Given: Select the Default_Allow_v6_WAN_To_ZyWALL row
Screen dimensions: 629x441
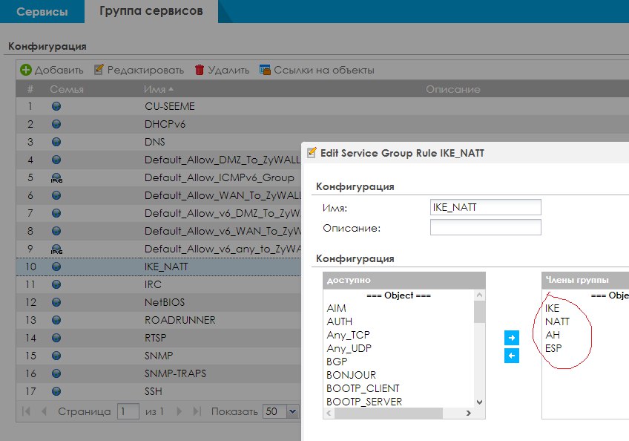Looking at the screenshot, I should pos(159,231).
